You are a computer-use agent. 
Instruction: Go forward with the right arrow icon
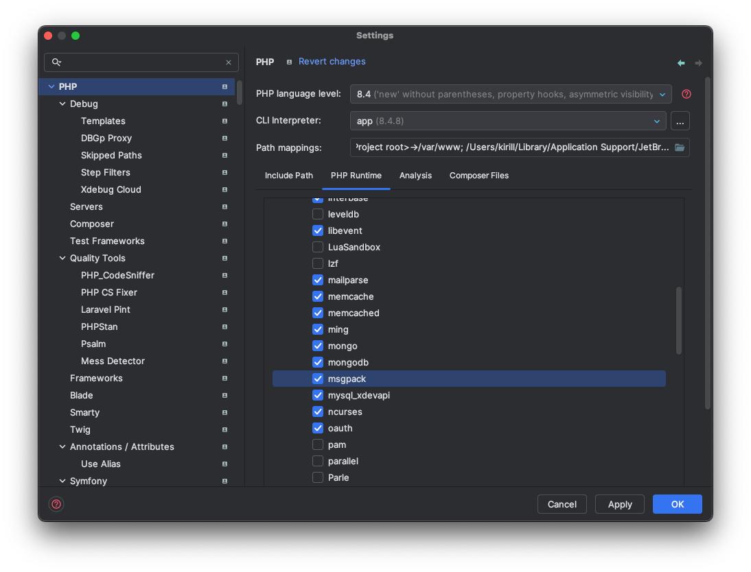[698, 62]
